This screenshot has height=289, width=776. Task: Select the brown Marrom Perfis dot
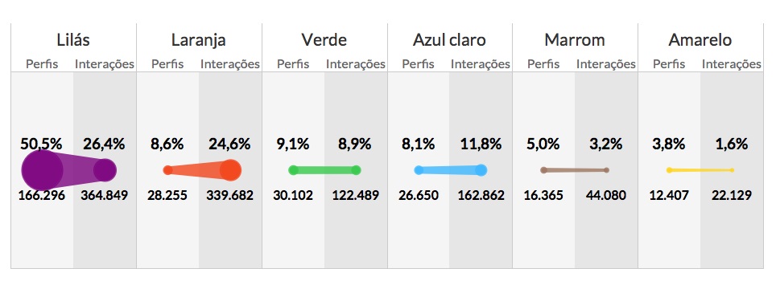(544, 170)
